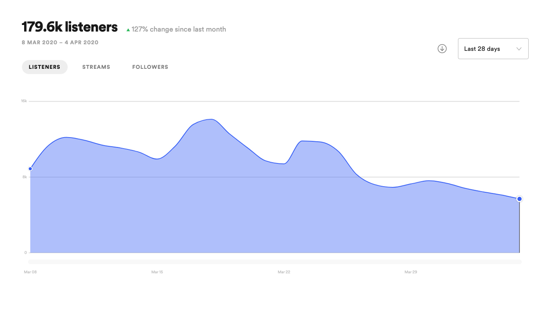
Task: Click the Mar 15 axis label
Action: (157, 272)
